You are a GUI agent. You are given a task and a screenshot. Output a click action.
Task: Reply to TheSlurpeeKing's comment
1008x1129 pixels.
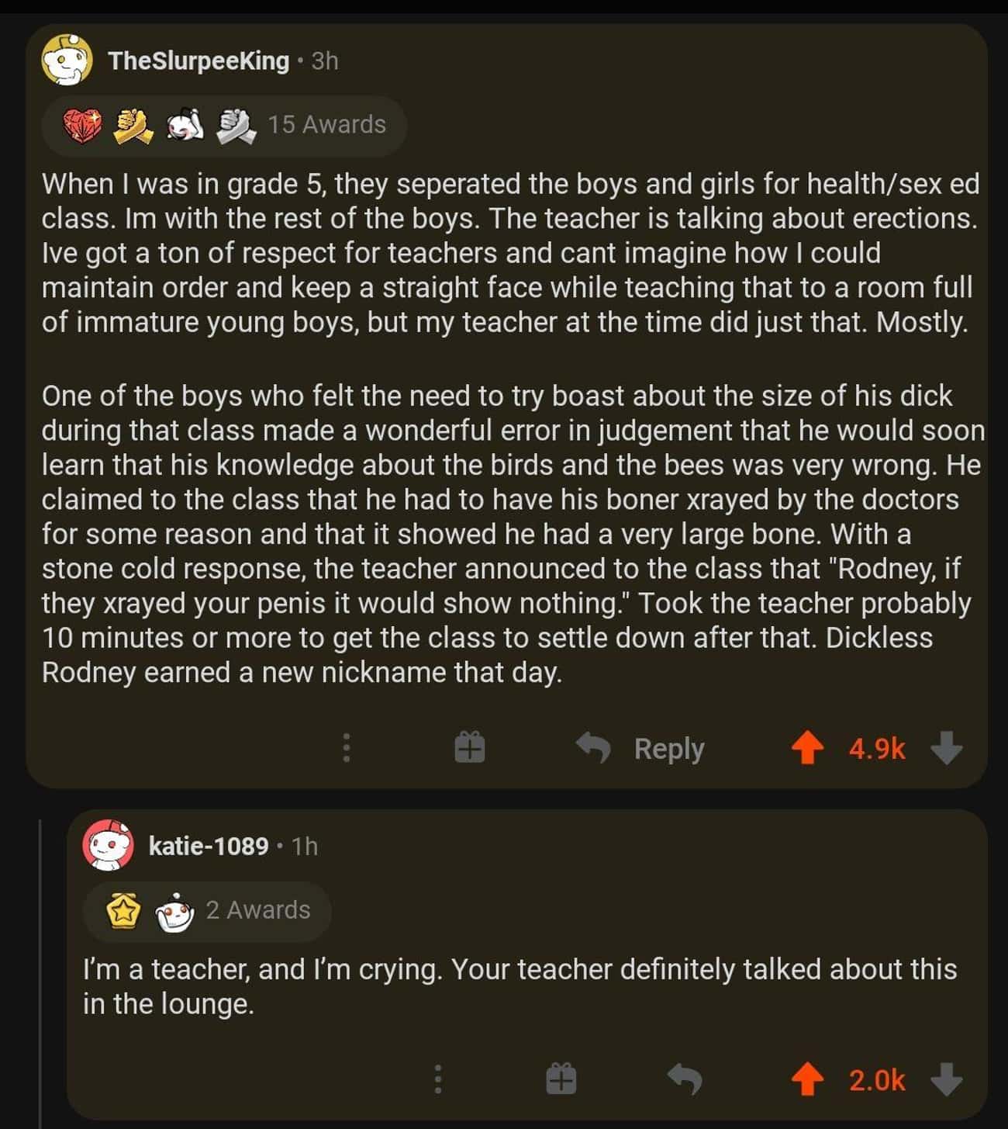[640, 748]
